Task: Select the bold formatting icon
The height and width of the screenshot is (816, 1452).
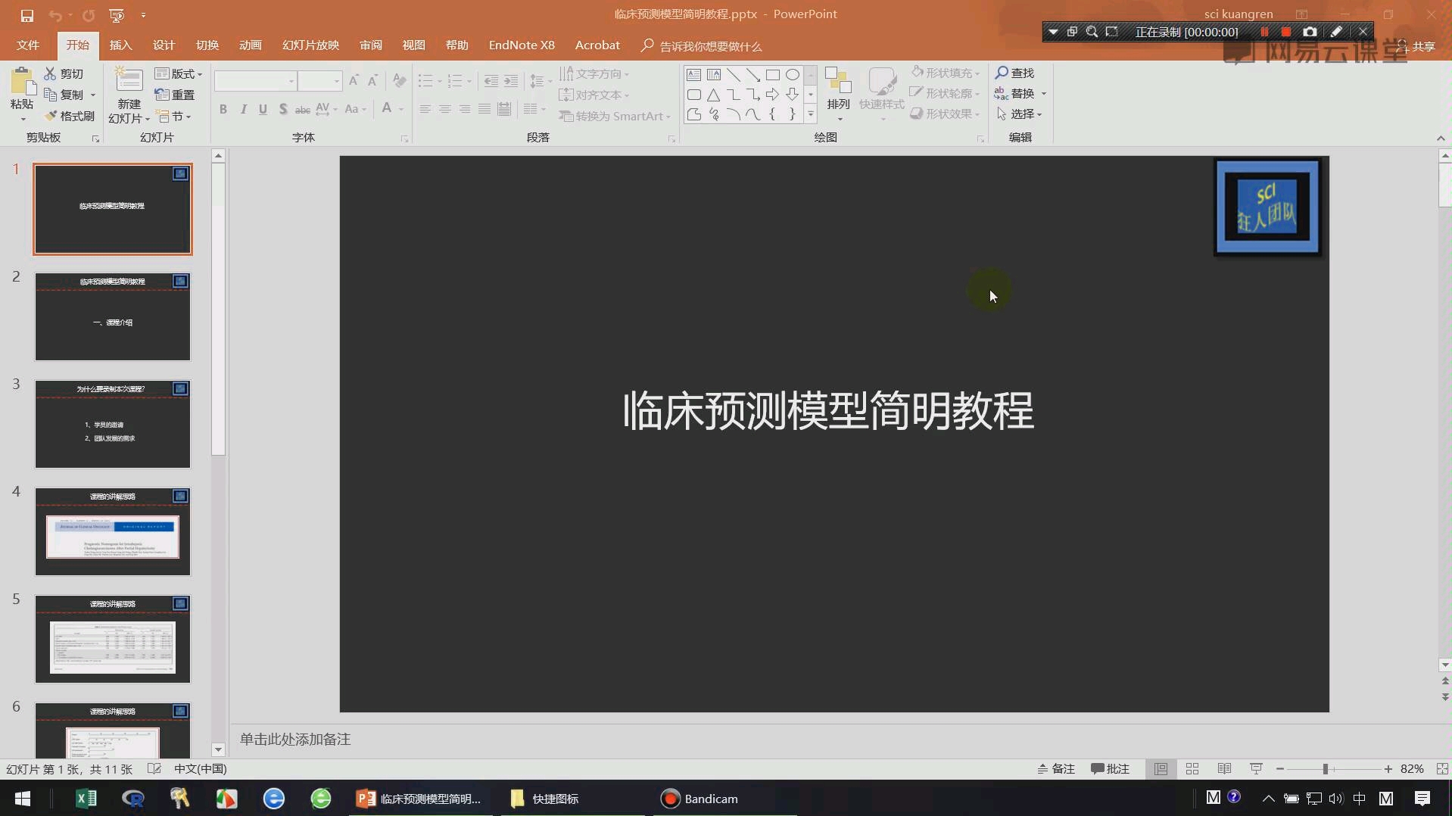Action: [x=223, y=109]
